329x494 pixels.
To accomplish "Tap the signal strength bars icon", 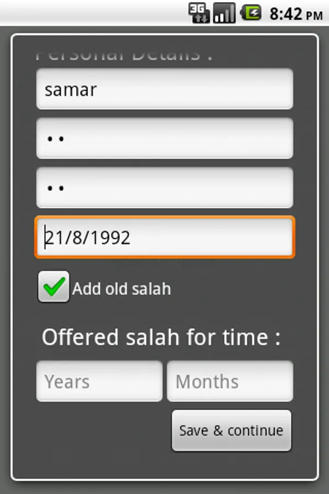I will click(224, 13).
